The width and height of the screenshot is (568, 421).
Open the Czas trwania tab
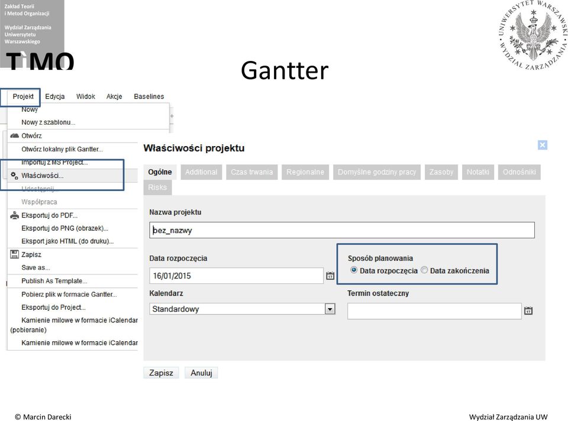pyautogui.click(x=252, y=172)
